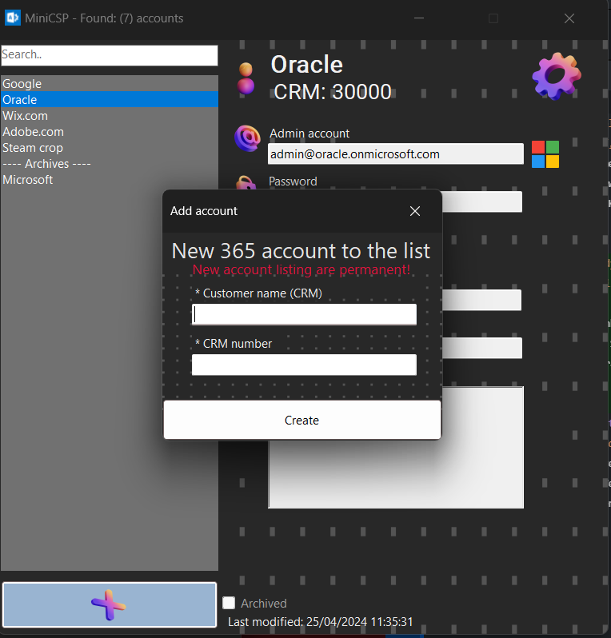Screen dimensions: 611x638
Task: Click the Create button in dialog
Action: click(x=302, y=420)
